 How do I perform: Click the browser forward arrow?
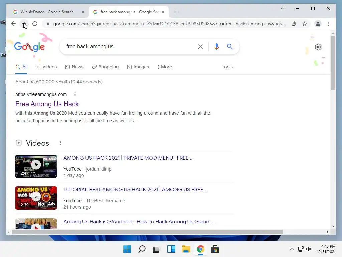tap(24, 24)
